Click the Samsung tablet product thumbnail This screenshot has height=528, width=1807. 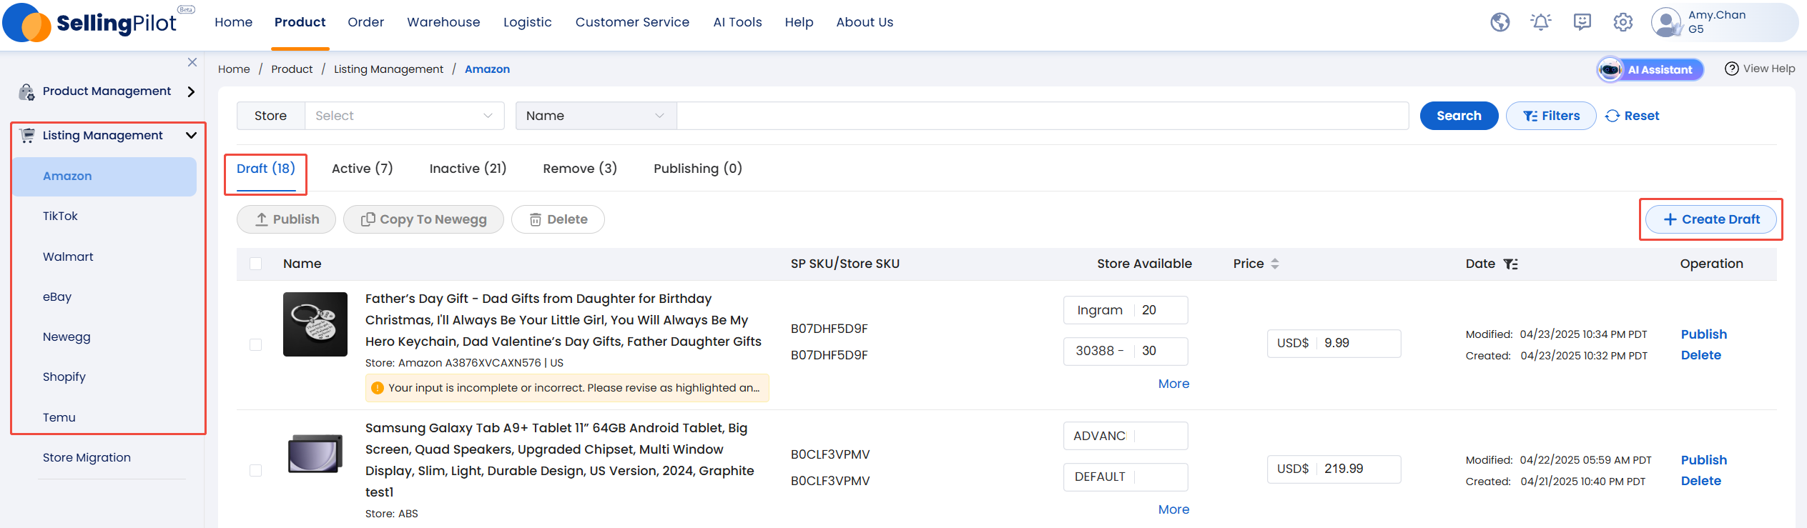(315, 454)
